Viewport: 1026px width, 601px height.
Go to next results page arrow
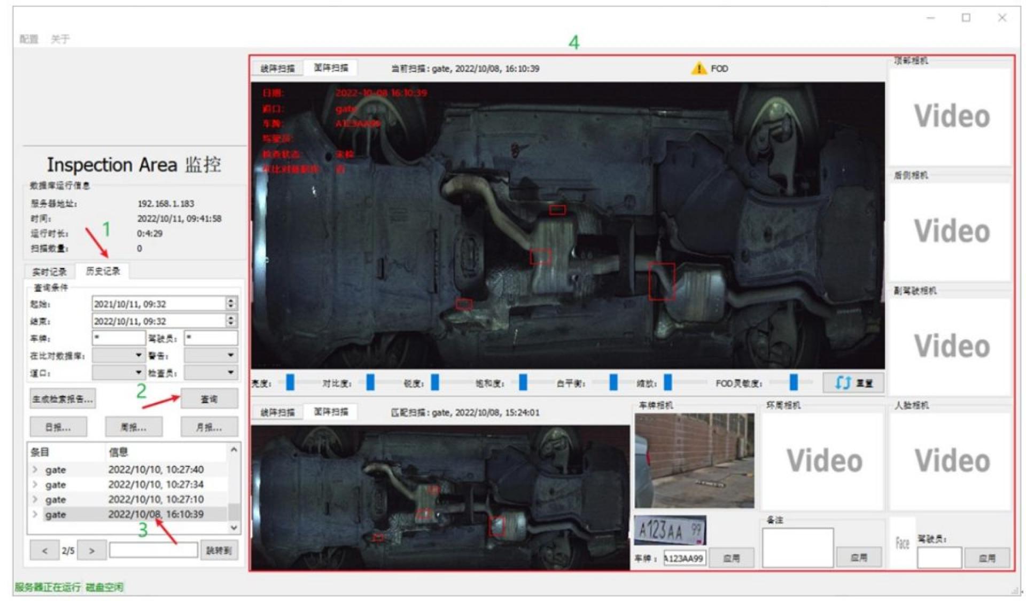click(x=91, y=550)
